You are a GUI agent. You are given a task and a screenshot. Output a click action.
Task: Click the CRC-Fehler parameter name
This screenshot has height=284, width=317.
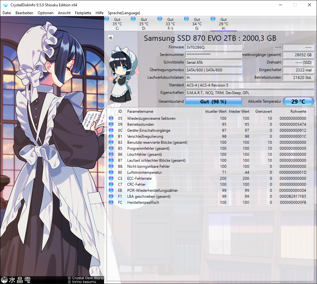[136, 184]
